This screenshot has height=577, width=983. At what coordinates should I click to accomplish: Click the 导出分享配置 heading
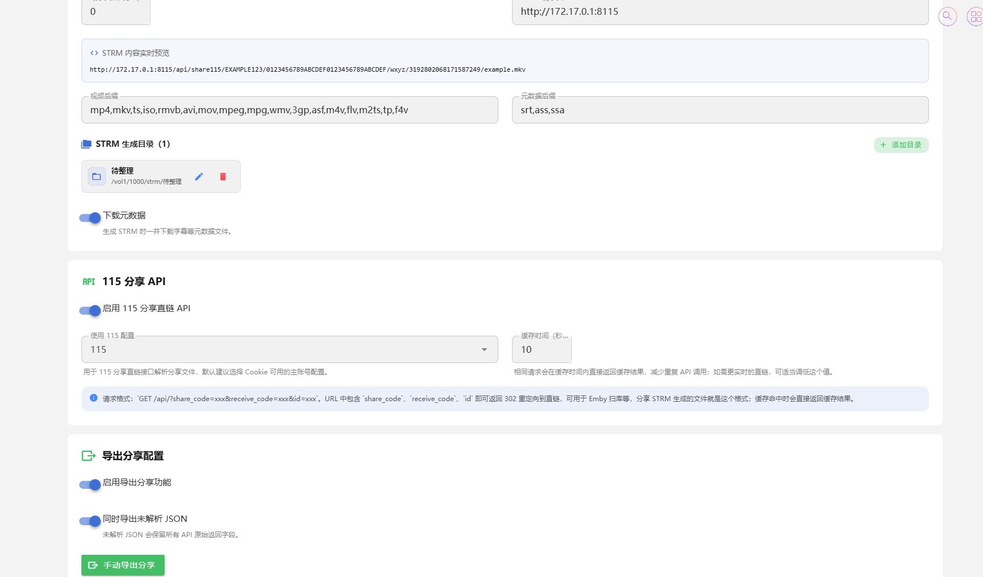[133, 456]
